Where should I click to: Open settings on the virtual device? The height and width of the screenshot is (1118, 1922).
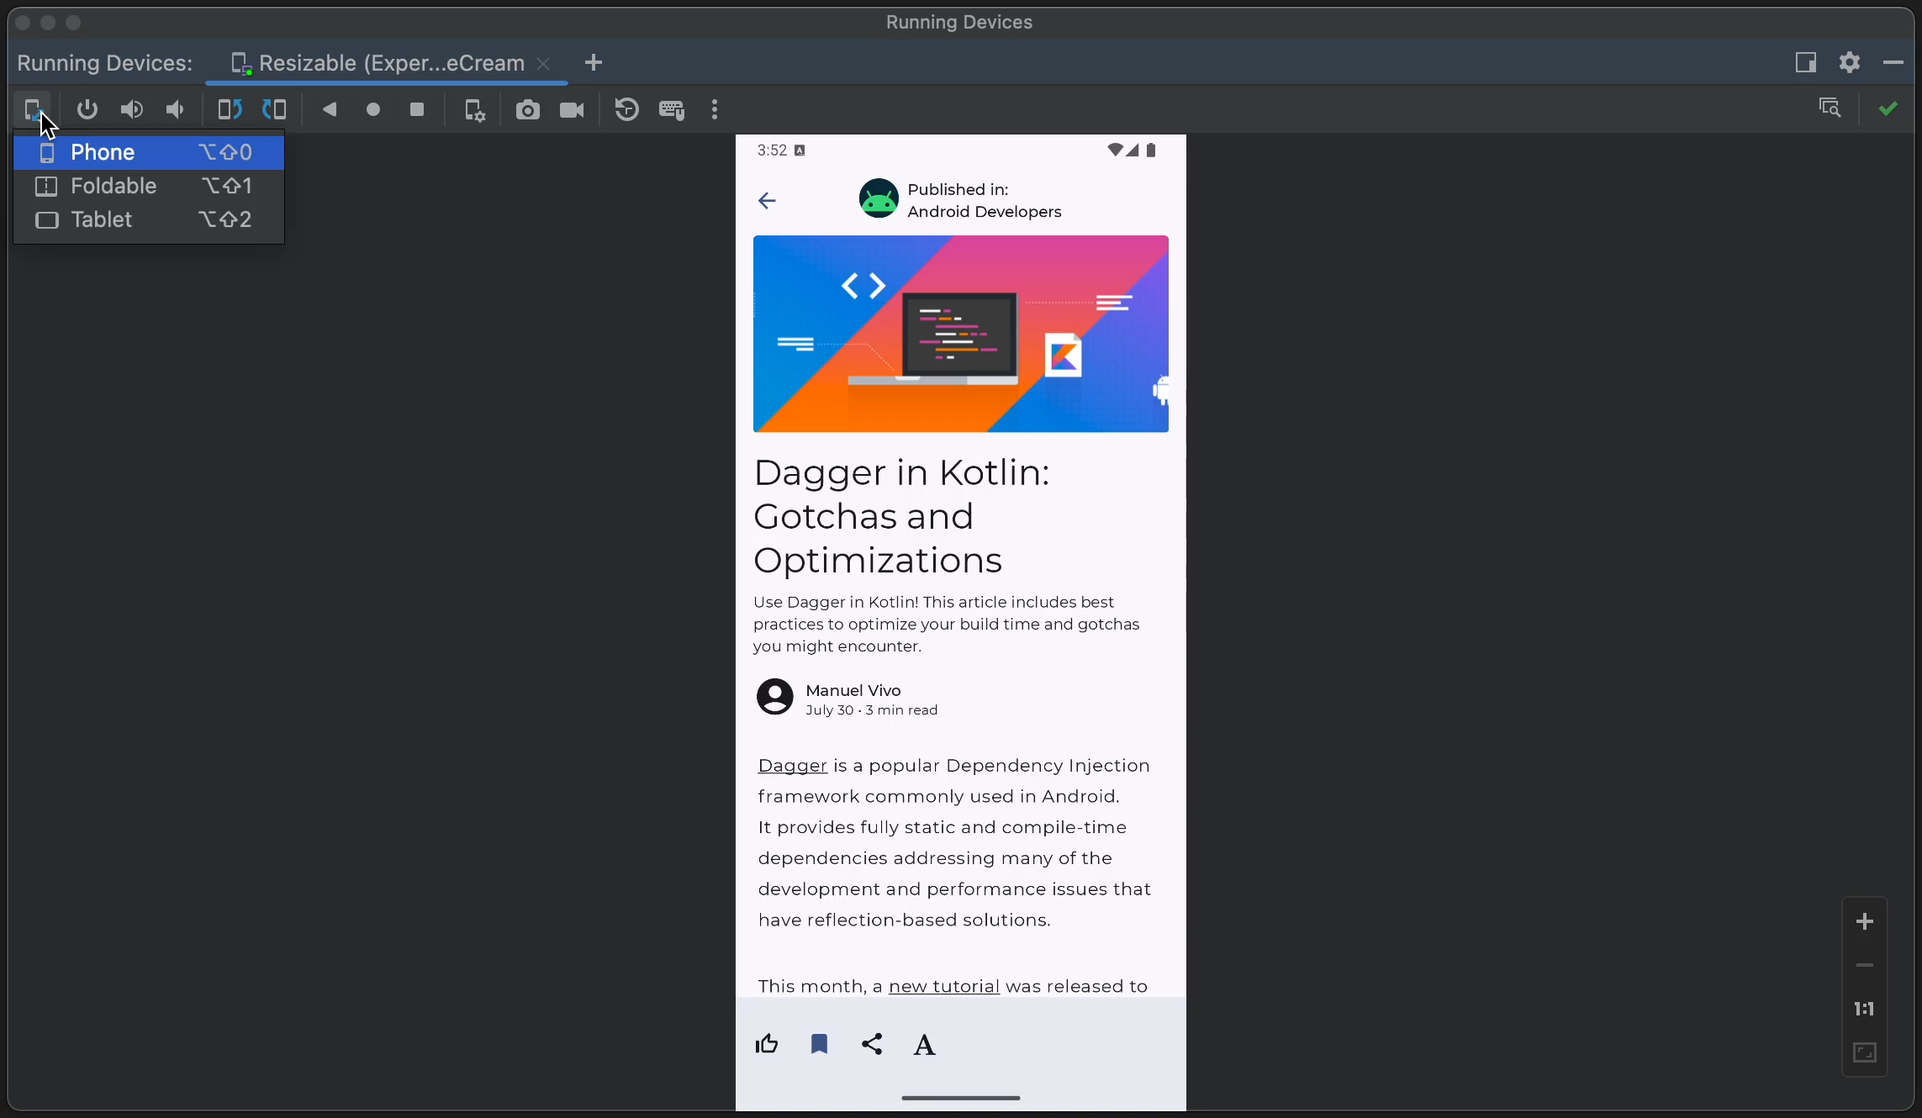475,110
